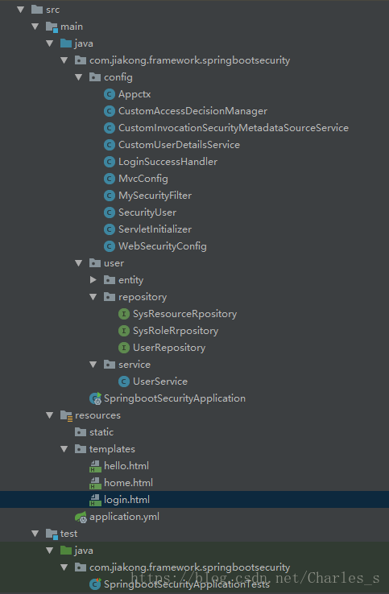Select LoginSuccessHandler class
This screenshot has height=594, width=389.
(x=168, y=162)
